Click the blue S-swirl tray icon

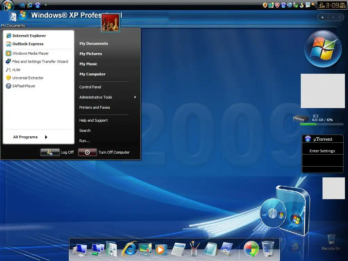[290, 5]
